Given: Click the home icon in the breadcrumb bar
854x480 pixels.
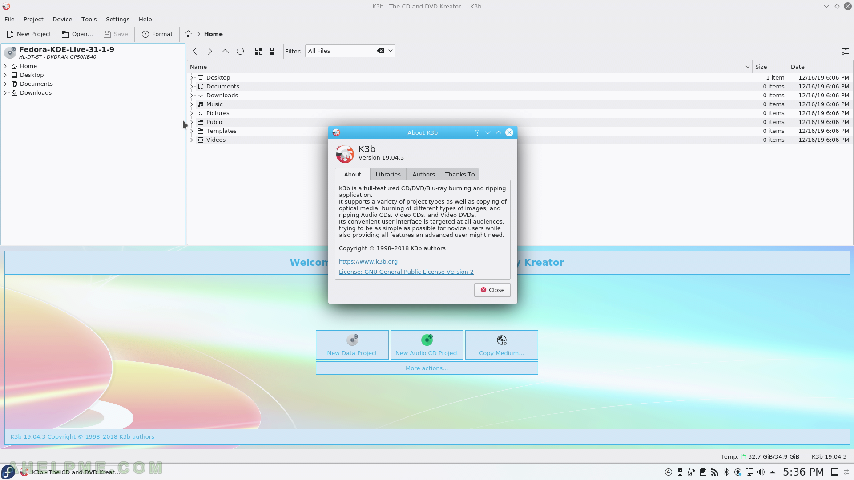Looking at the screenshot, I should coord(188,34).
